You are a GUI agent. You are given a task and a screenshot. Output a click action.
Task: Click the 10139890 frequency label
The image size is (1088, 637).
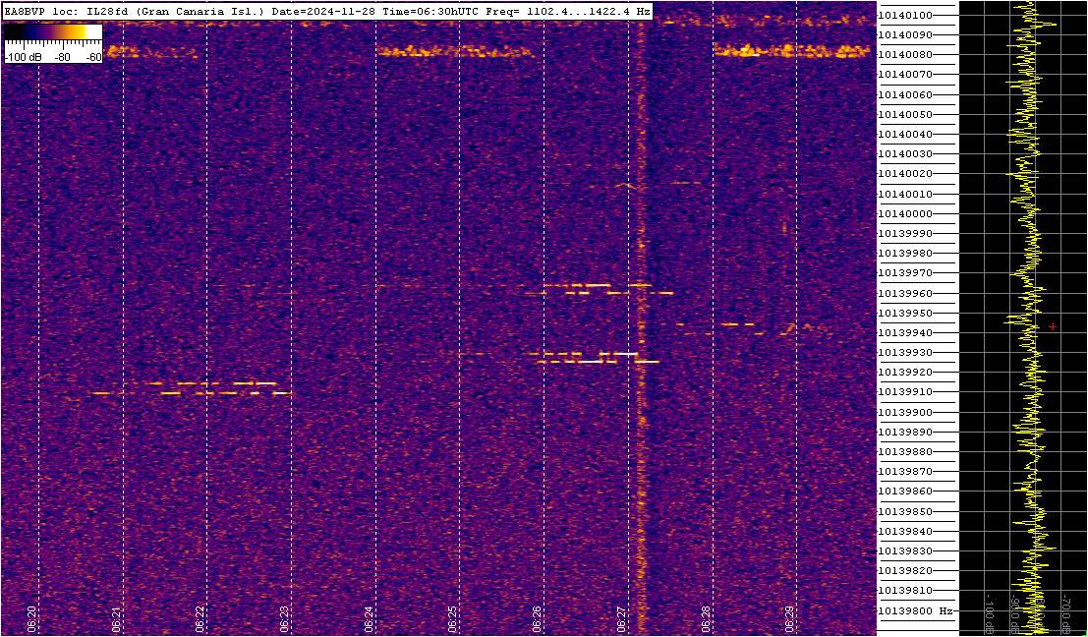(905, 432)
